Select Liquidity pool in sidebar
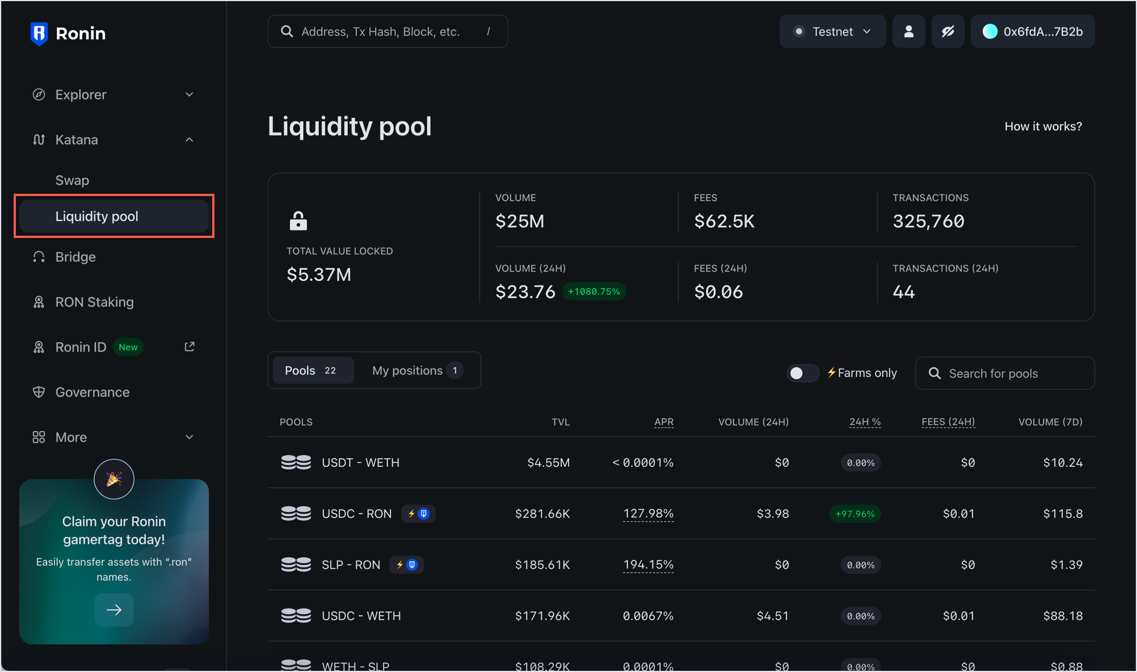Viewport: 1137px width, 672px height. click(x=114, y=216)
